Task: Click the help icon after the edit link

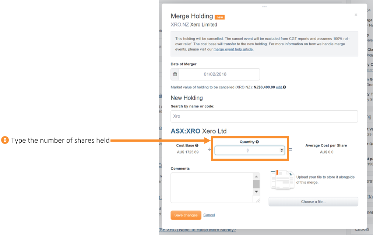Action: click(x=285, y=87)
